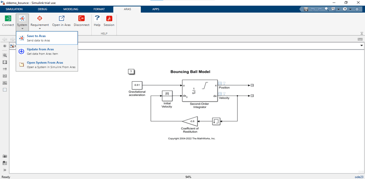Click the Area box palette icon
Image resolution: width=365 pixels, height=179 pixels.
coord(5,90)
